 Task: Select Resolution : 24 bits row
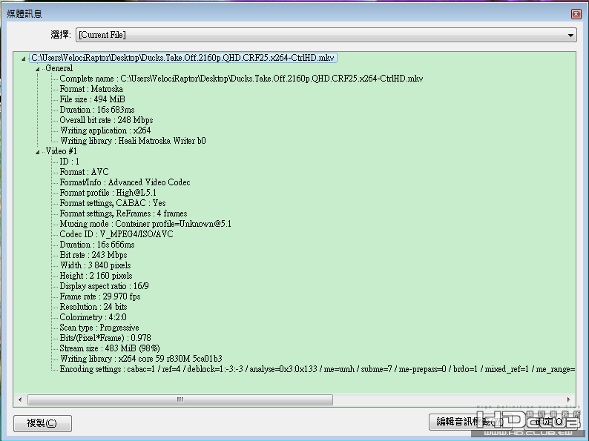[93, 307]
